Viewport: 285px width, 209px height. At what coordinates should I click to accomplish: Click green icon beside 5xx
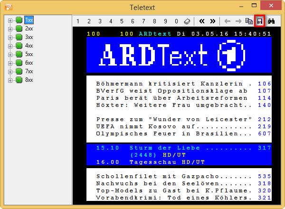coord(19,54)
